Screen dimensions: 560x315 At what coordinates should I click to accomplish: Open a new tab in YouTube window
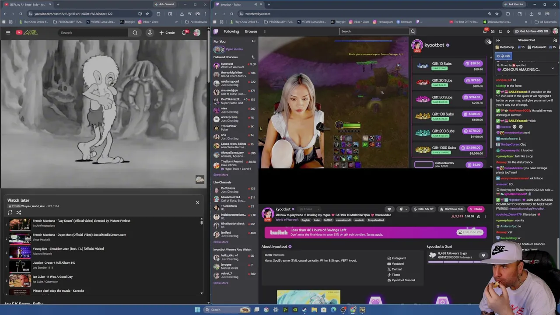[58, 4]
